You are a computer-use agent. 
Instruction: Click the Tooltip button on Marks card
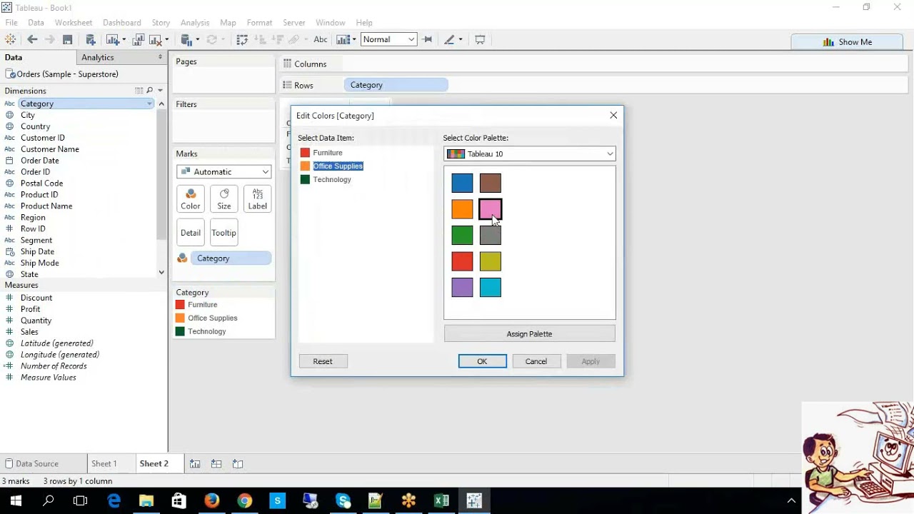(x=224, y=233)
